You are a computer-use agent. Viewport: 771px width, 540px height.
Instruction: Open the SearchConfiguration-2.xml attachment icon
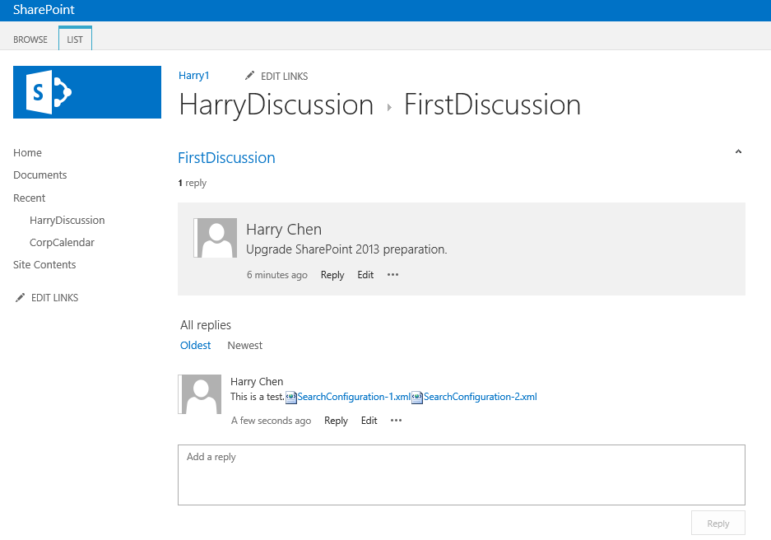(419, 397)
